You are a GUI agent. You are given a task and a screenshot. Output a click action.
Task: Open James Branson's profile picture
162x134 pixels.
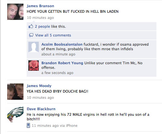(x=15, y=12)
